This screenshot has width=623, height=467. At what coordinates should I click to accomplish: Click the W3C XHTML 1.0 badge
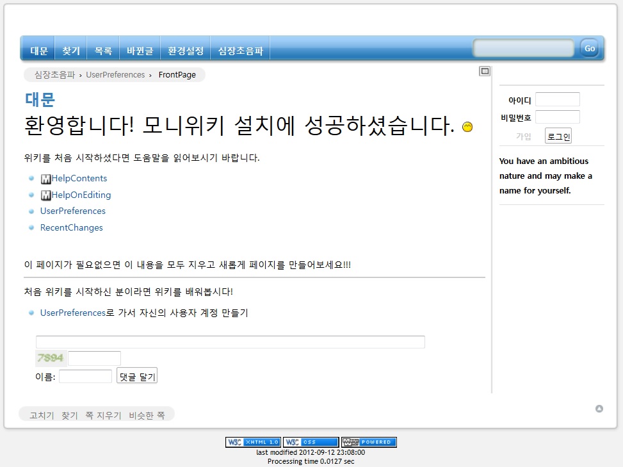(x=253, y=442)
